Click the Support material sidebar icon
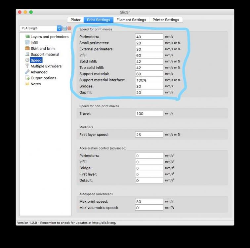The width and height of the screenshot is (250, 248). click(27, 54)
